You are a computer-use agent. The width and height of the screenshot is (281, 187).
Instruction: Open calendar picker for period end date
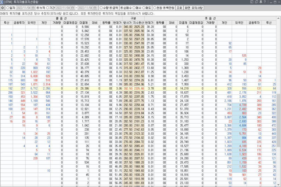click(95, 8)
